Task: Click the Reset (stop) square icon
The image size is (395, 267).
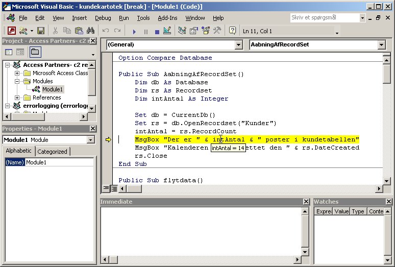Action: pos(157,31)
